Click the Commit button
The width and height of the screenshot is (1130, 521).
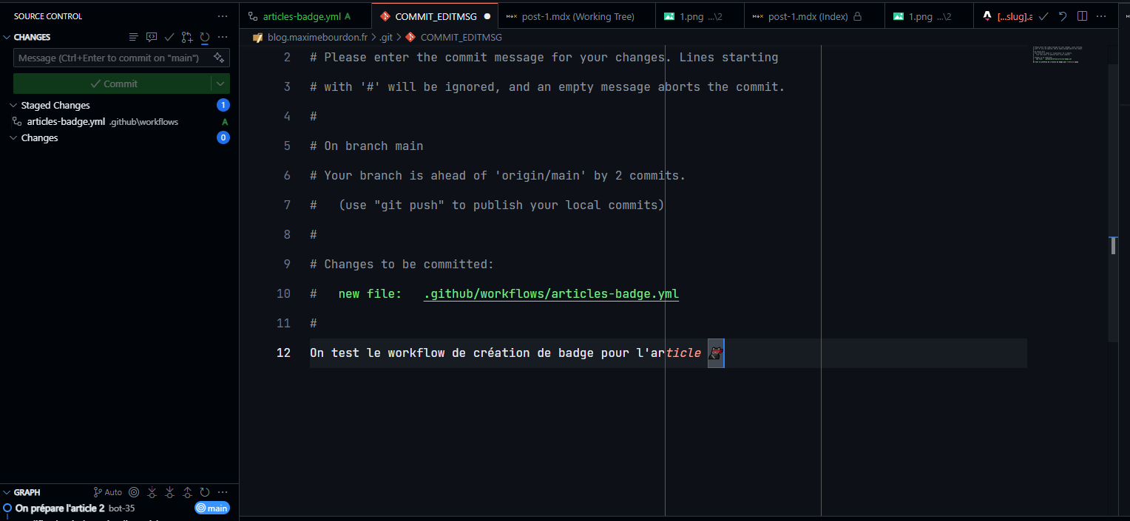tap(115, 84)
